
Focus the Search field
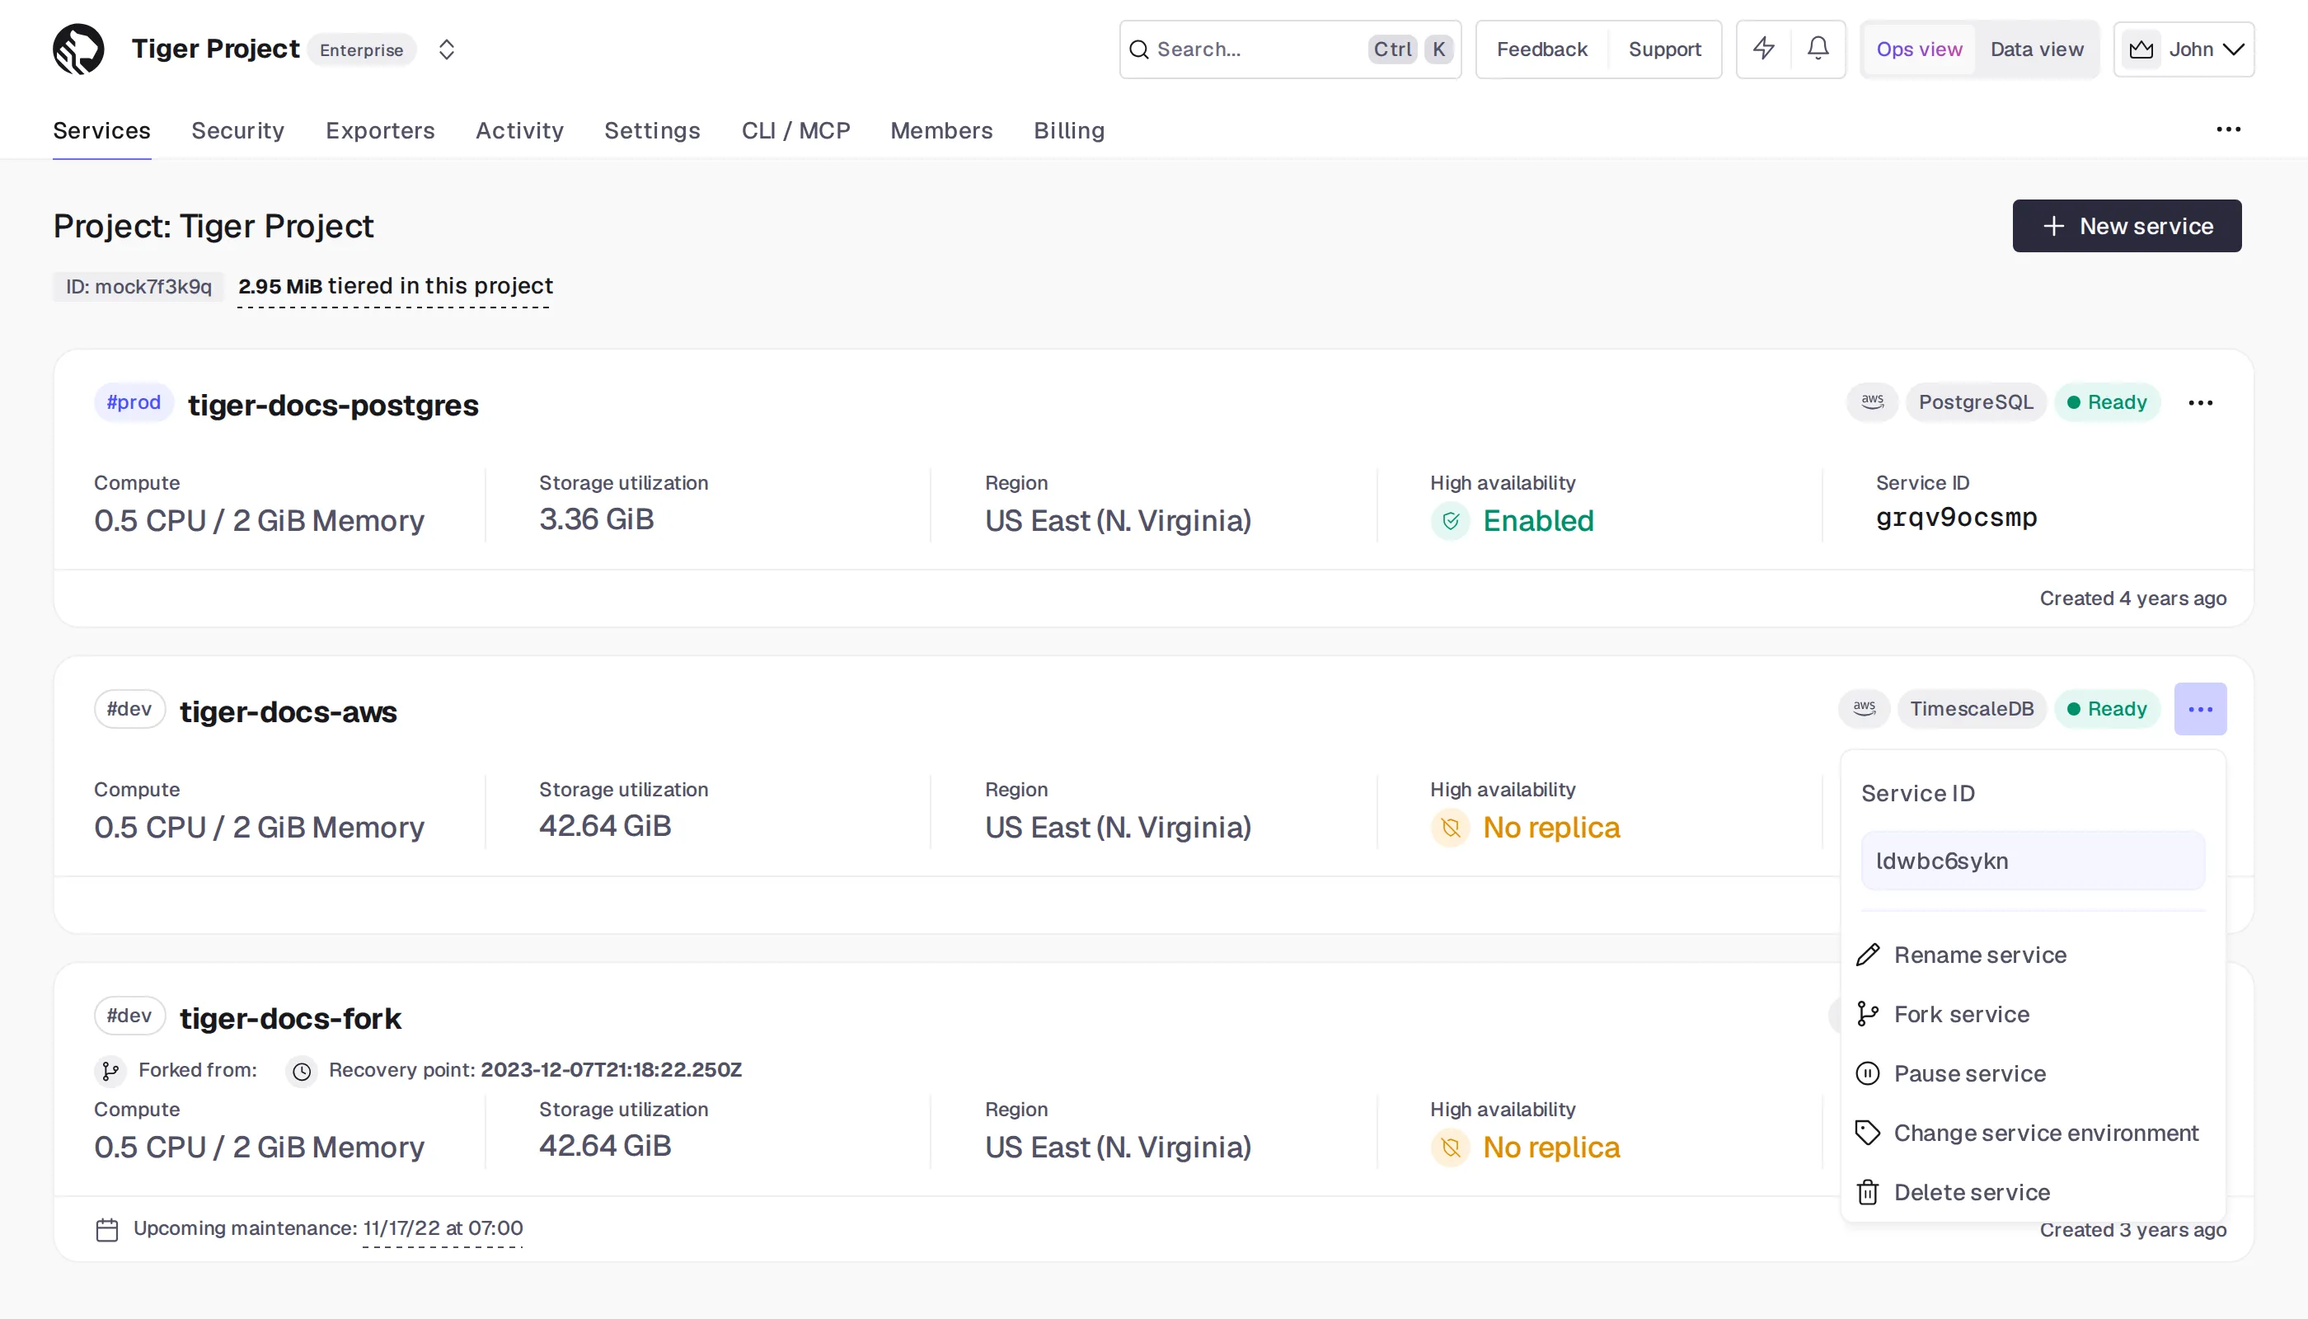tap(1290, 49)
